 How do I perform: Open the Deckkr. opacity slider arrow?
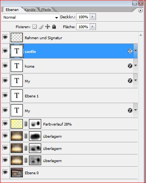93,17
